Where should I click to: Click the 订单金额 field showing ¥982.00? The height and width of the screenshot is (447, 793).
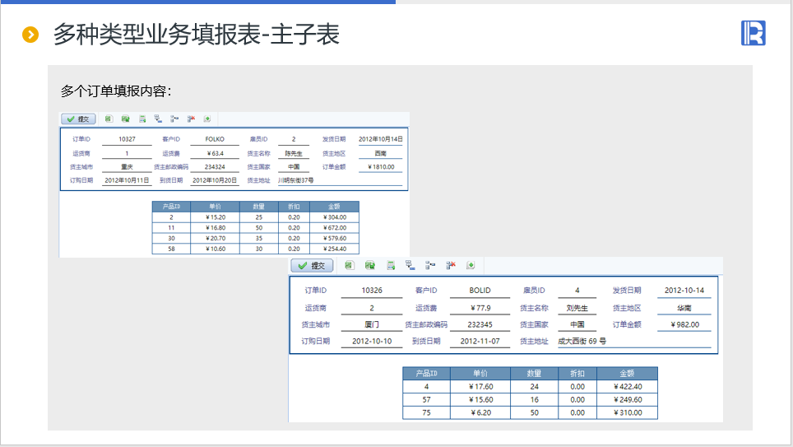pos(684,324)
